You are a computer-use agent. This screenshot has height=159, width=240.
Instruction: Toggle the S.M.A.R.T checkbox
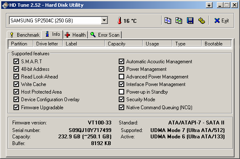click(x=16, y=61)
